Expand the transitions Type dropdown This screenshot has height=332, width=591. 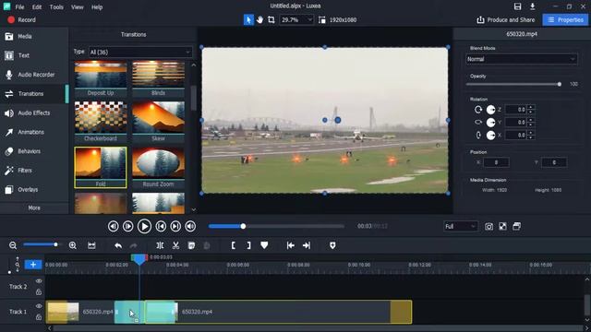(140, 52)
